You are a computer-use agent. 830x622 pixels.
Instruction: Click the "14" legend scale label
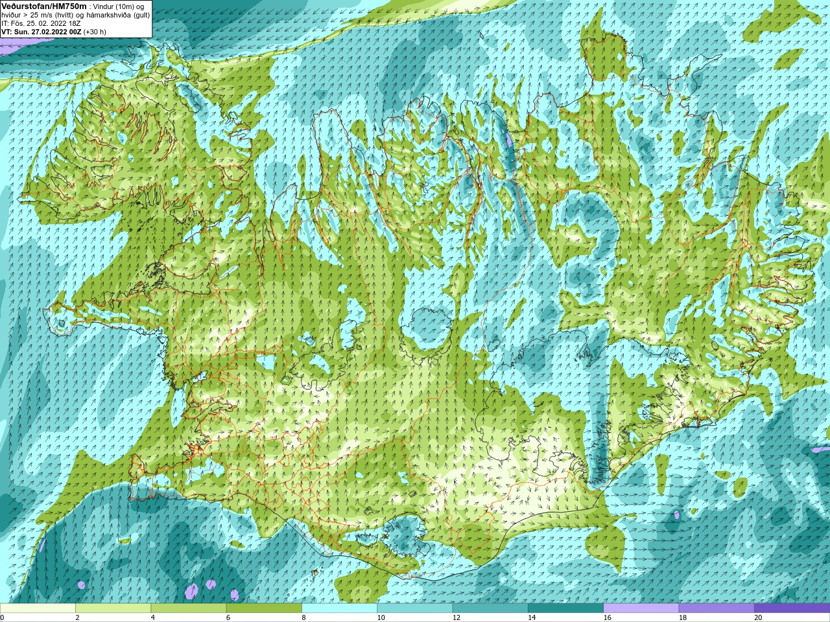click(532, 617)
